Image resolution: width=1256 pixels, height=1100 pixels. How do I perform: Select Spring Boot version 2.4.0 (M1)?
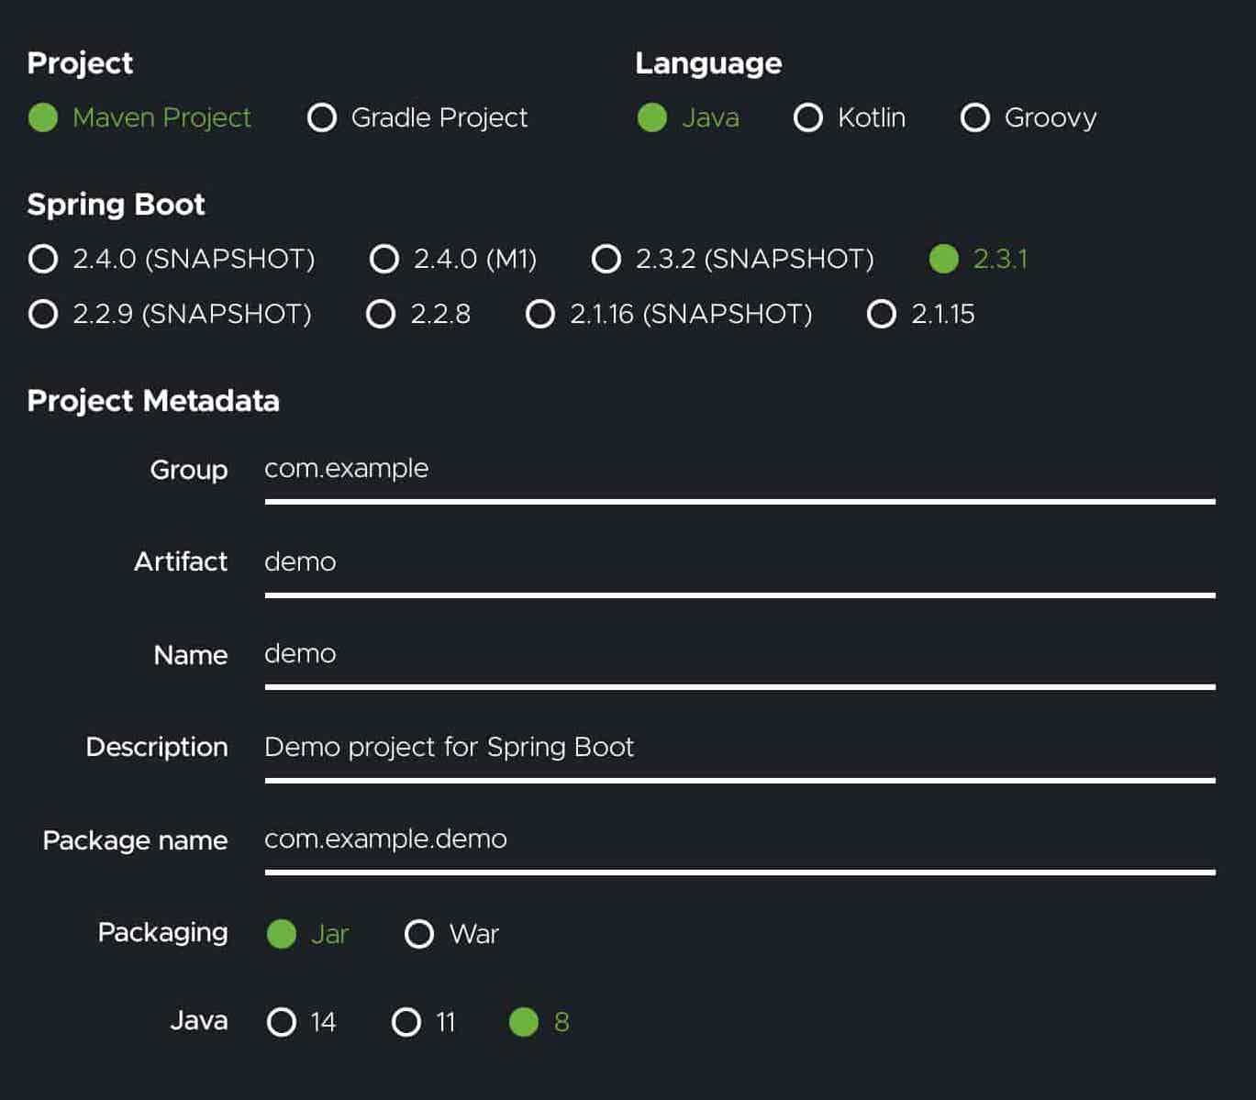coord(384,259)
